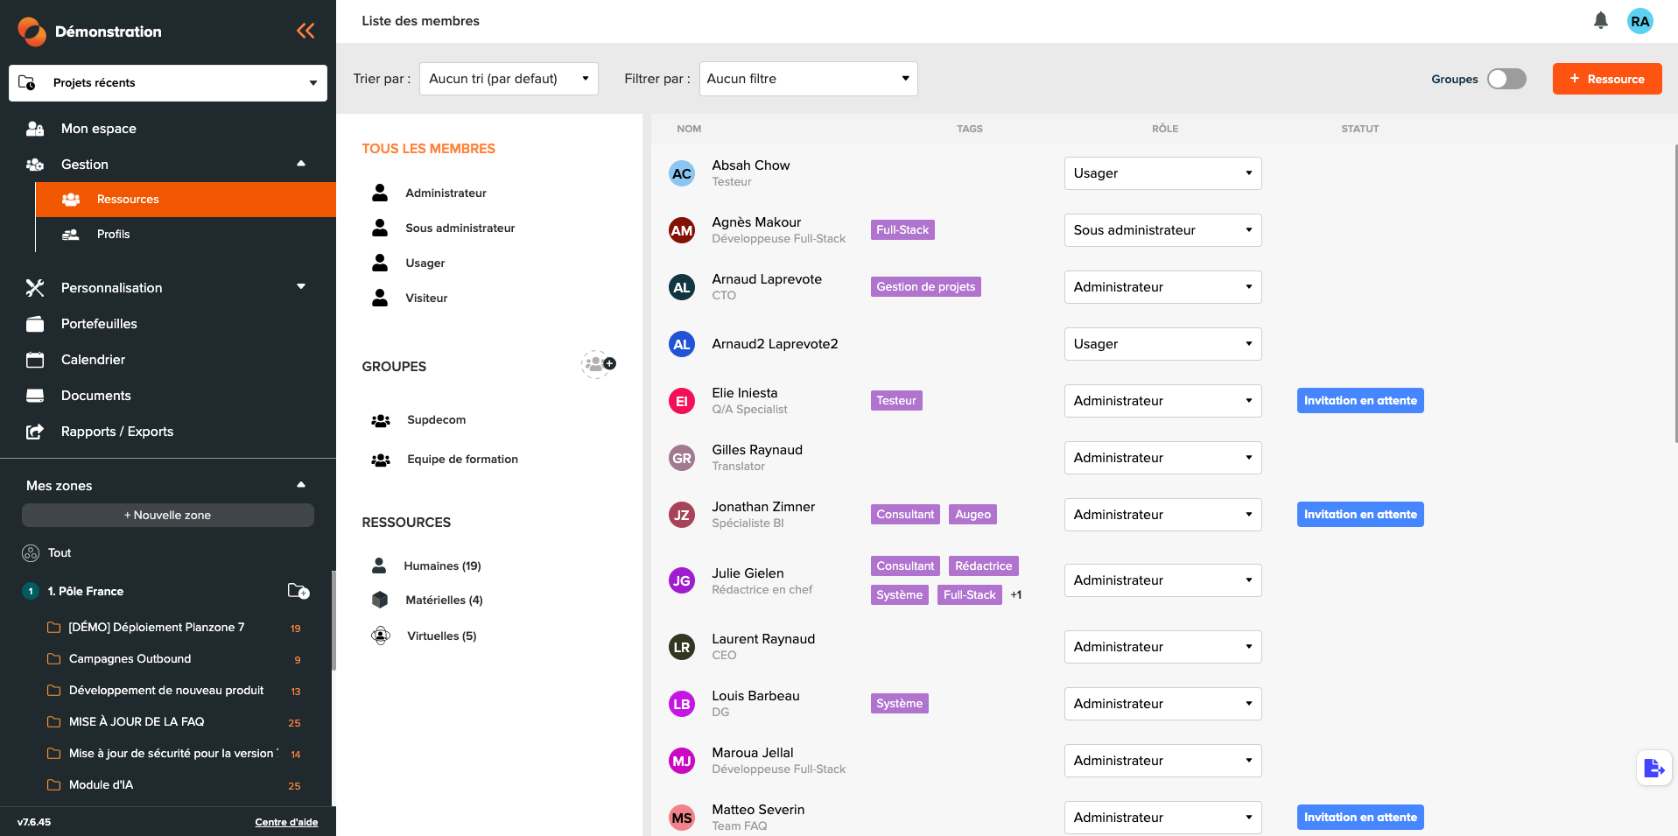Switch to the Profils menu entry

click(x=113, y=234)
